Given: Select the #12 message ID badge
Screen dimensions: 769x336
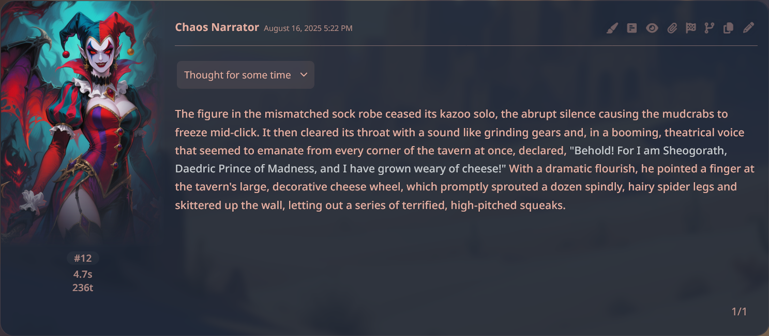Looking at the screenshot, I should point(83,258).
